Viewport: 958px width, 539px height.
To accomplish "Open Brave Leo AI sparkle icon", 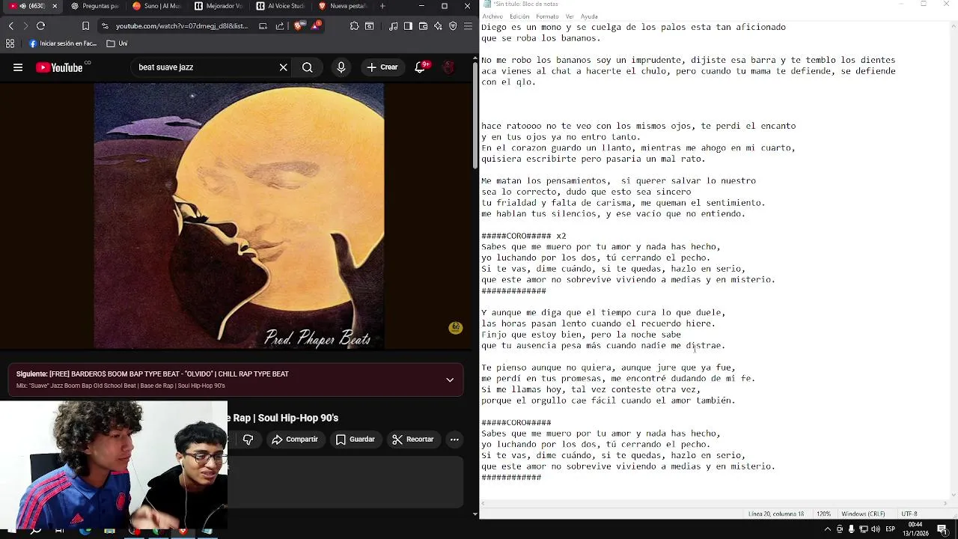I will [x=438, y=26].
